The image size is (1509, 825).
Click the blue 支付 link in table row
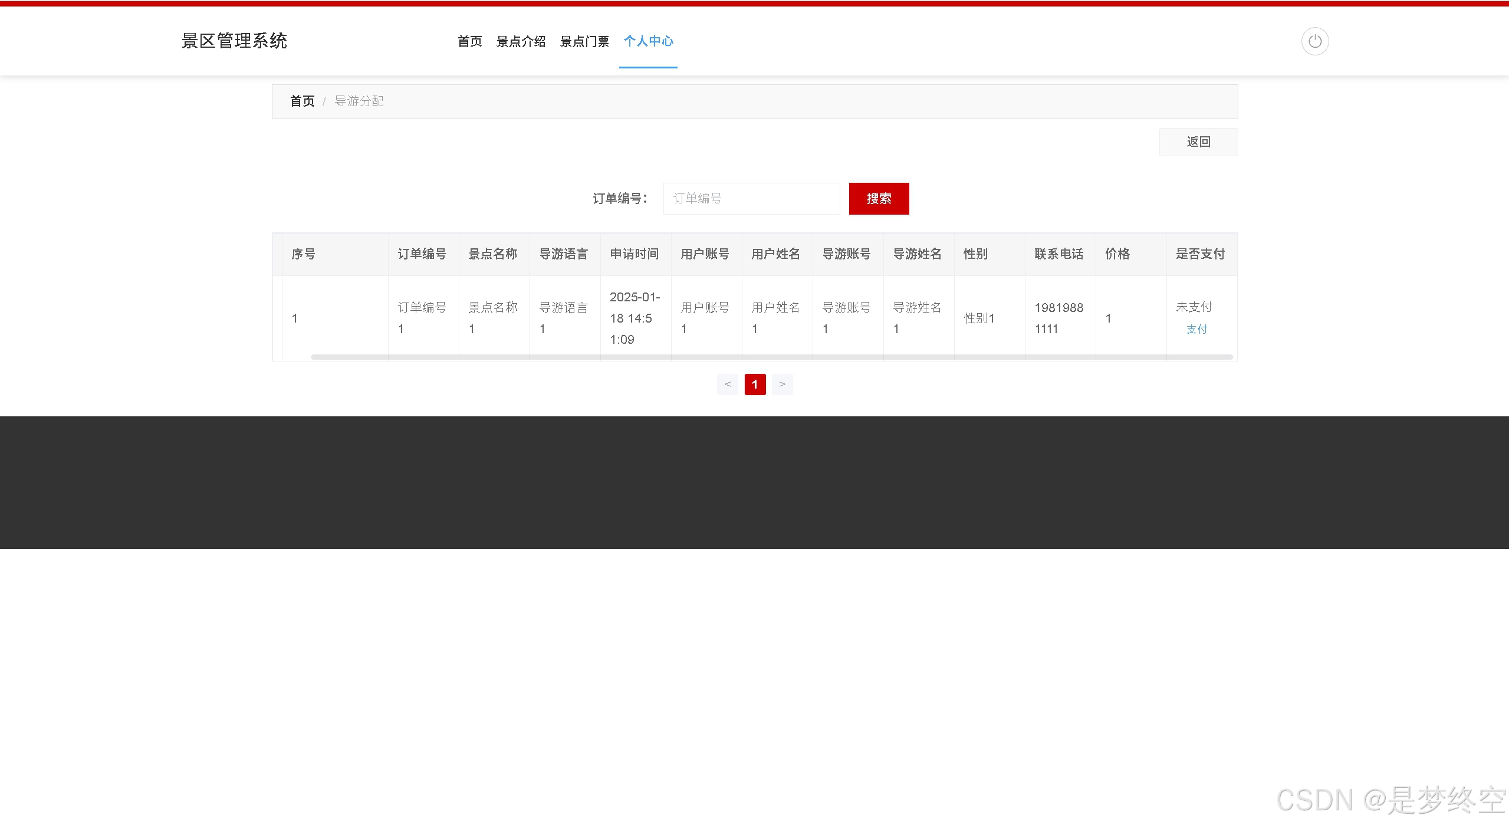click(x=1196, y=330)
